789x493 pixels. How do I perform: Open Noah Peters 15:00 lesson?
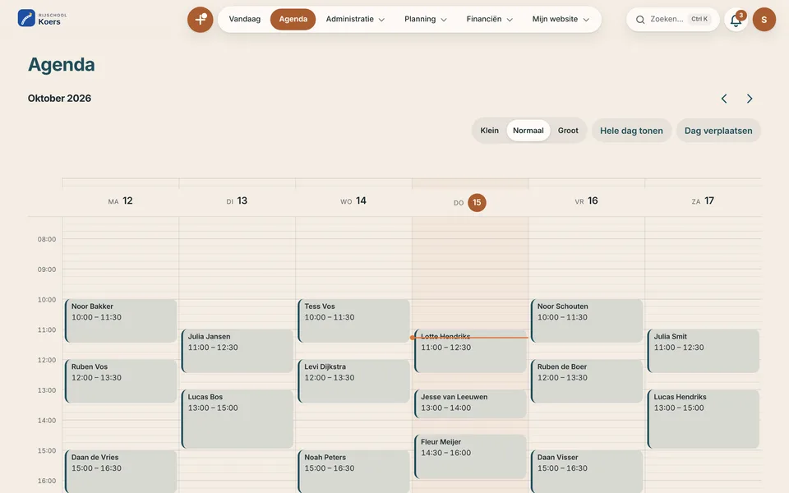[x=353, y=472]
